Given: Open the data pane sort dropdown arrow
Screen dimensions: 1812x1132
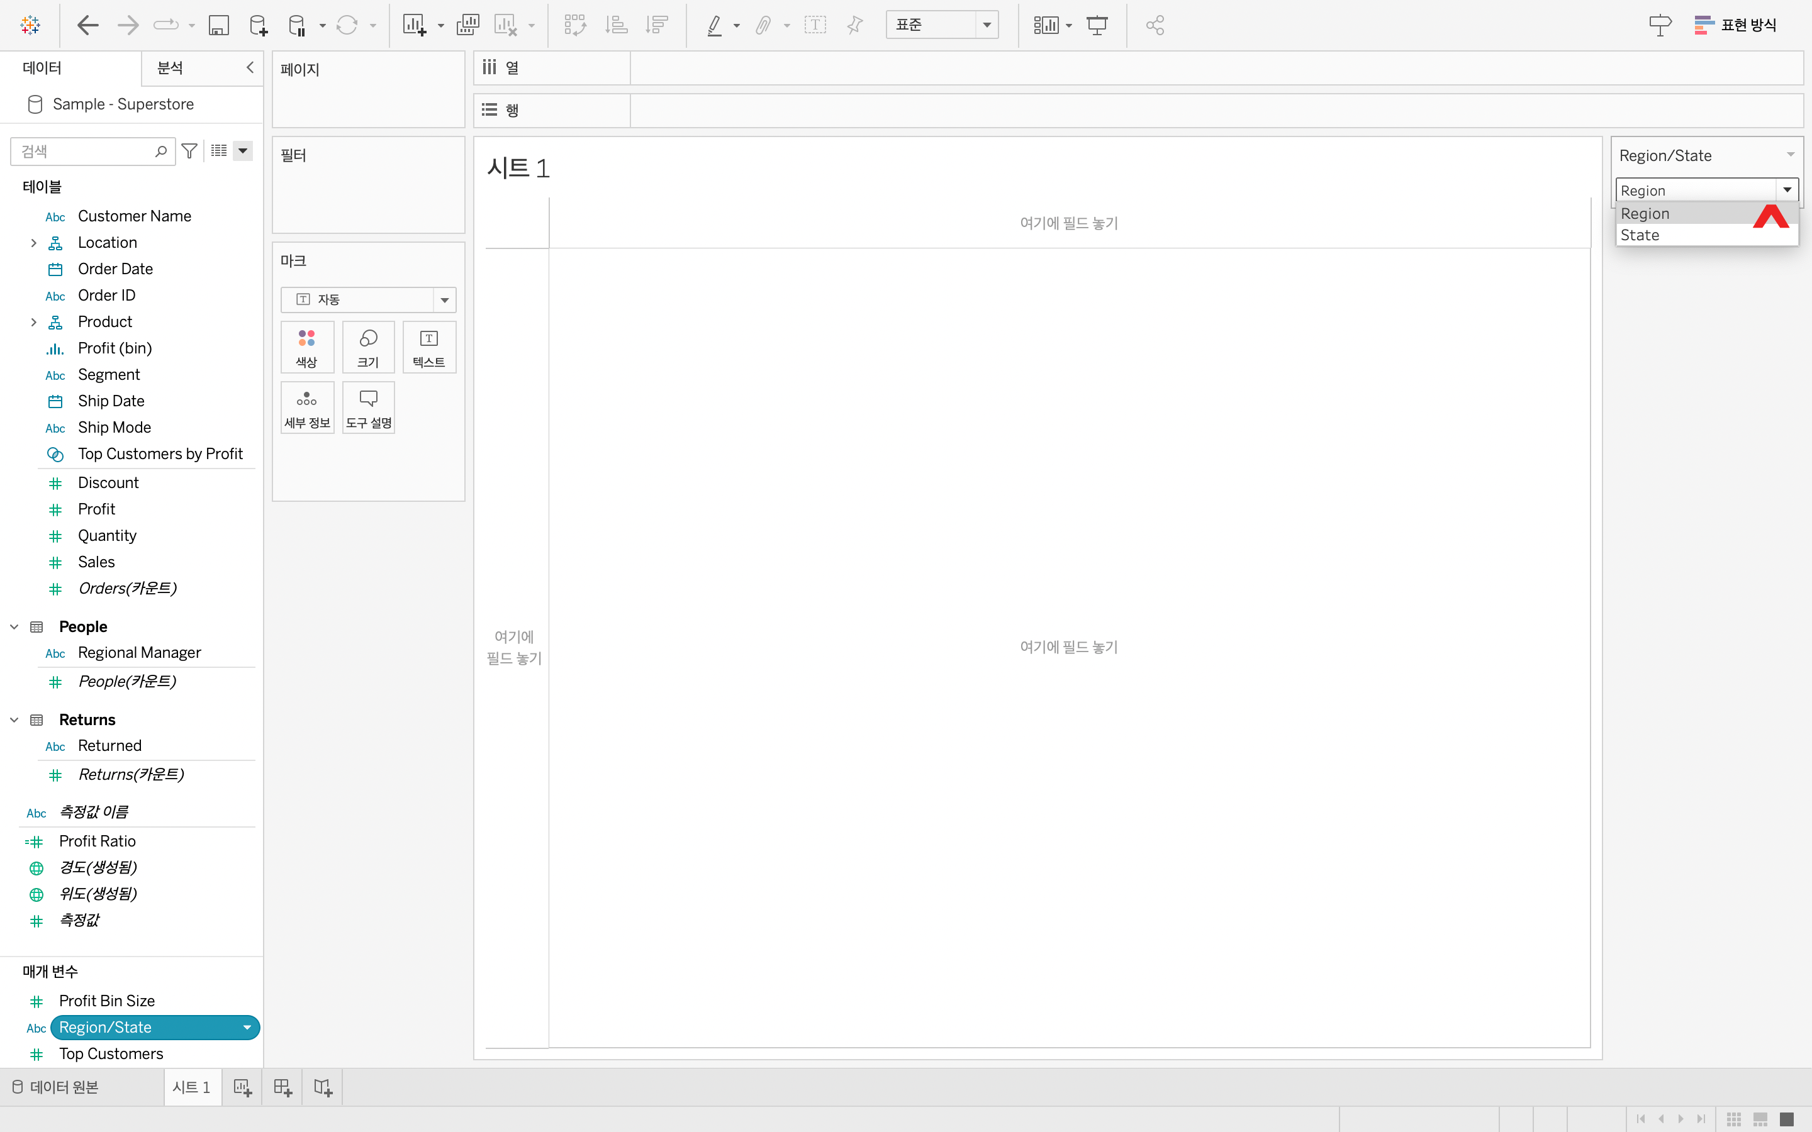Looking at the screenshot, I should [243, 151].
